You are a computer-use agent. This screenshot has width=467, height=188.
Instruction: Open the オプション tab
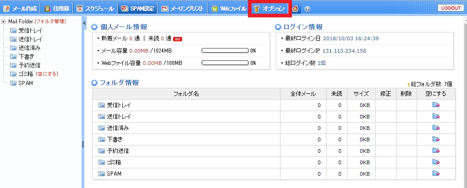tap(270, 8)
